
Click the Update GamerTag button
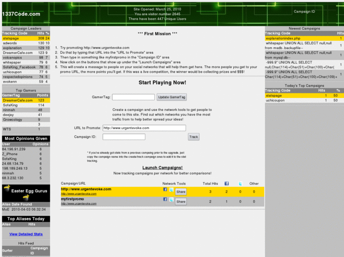[x=172, y=97]
